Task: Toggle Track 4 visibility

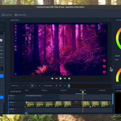Action: [x=13, y=105]
